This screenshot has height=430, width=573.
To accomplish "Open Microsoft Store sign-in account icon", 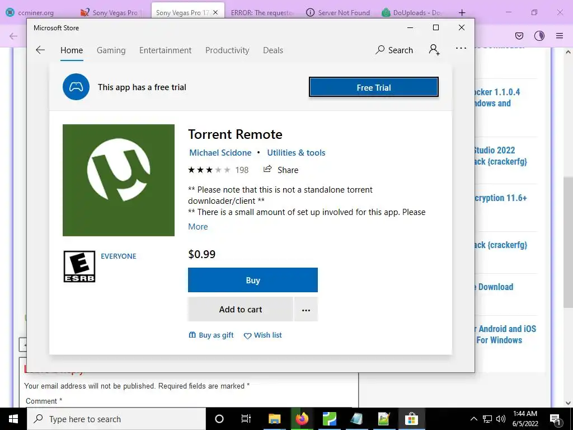I will tap(434, 50).
